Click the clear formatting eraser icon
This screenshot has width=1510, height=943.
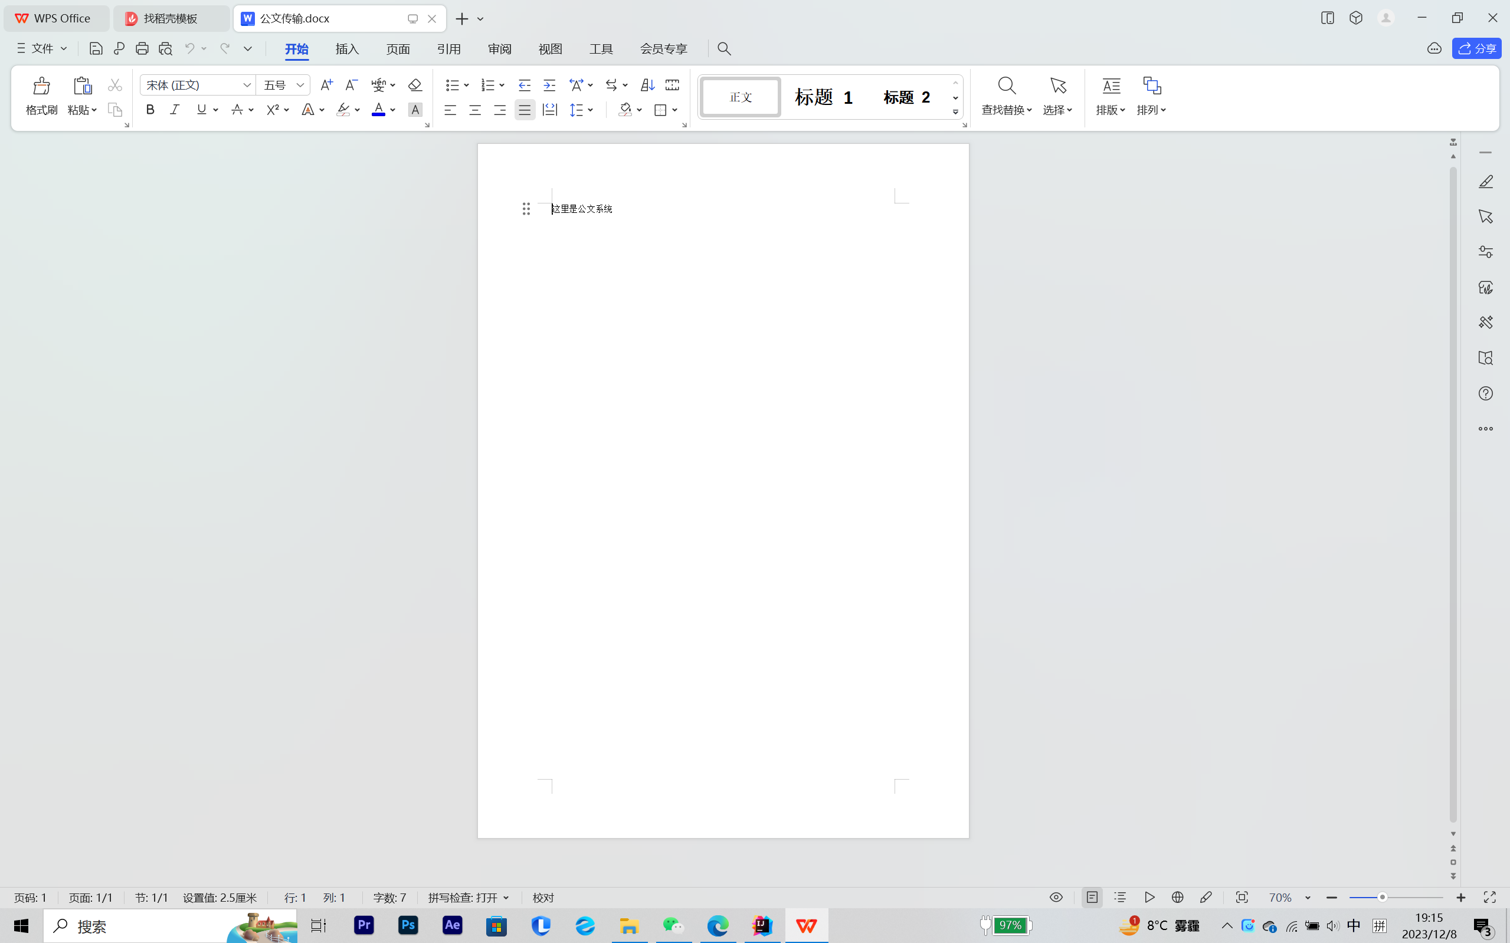point(414,85)
